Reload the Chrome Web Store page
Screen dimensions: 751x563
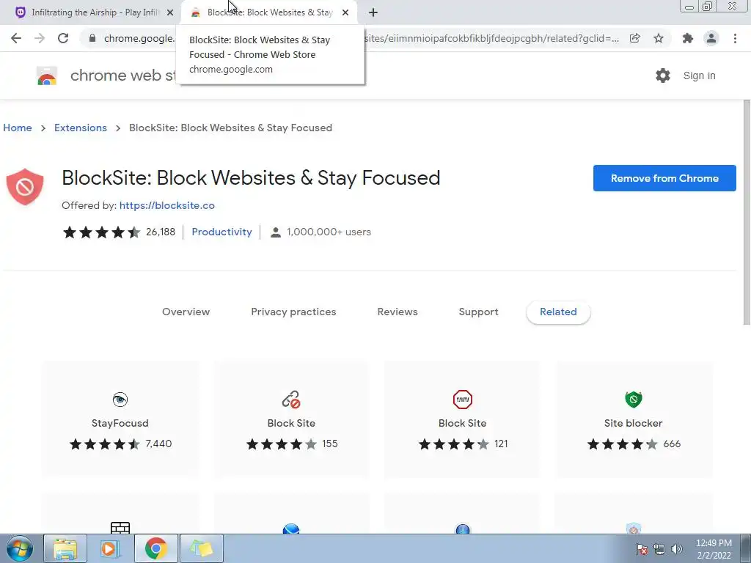(63, 38)
